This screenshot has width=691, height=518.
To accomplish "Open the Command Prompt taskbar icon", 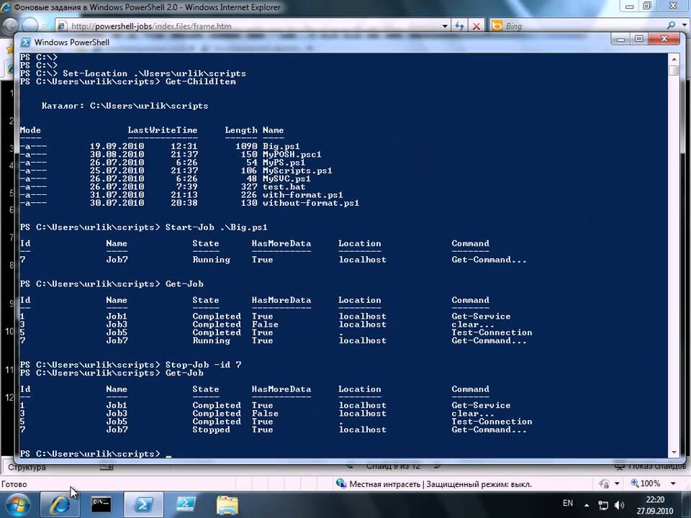I will coord(101,505).
